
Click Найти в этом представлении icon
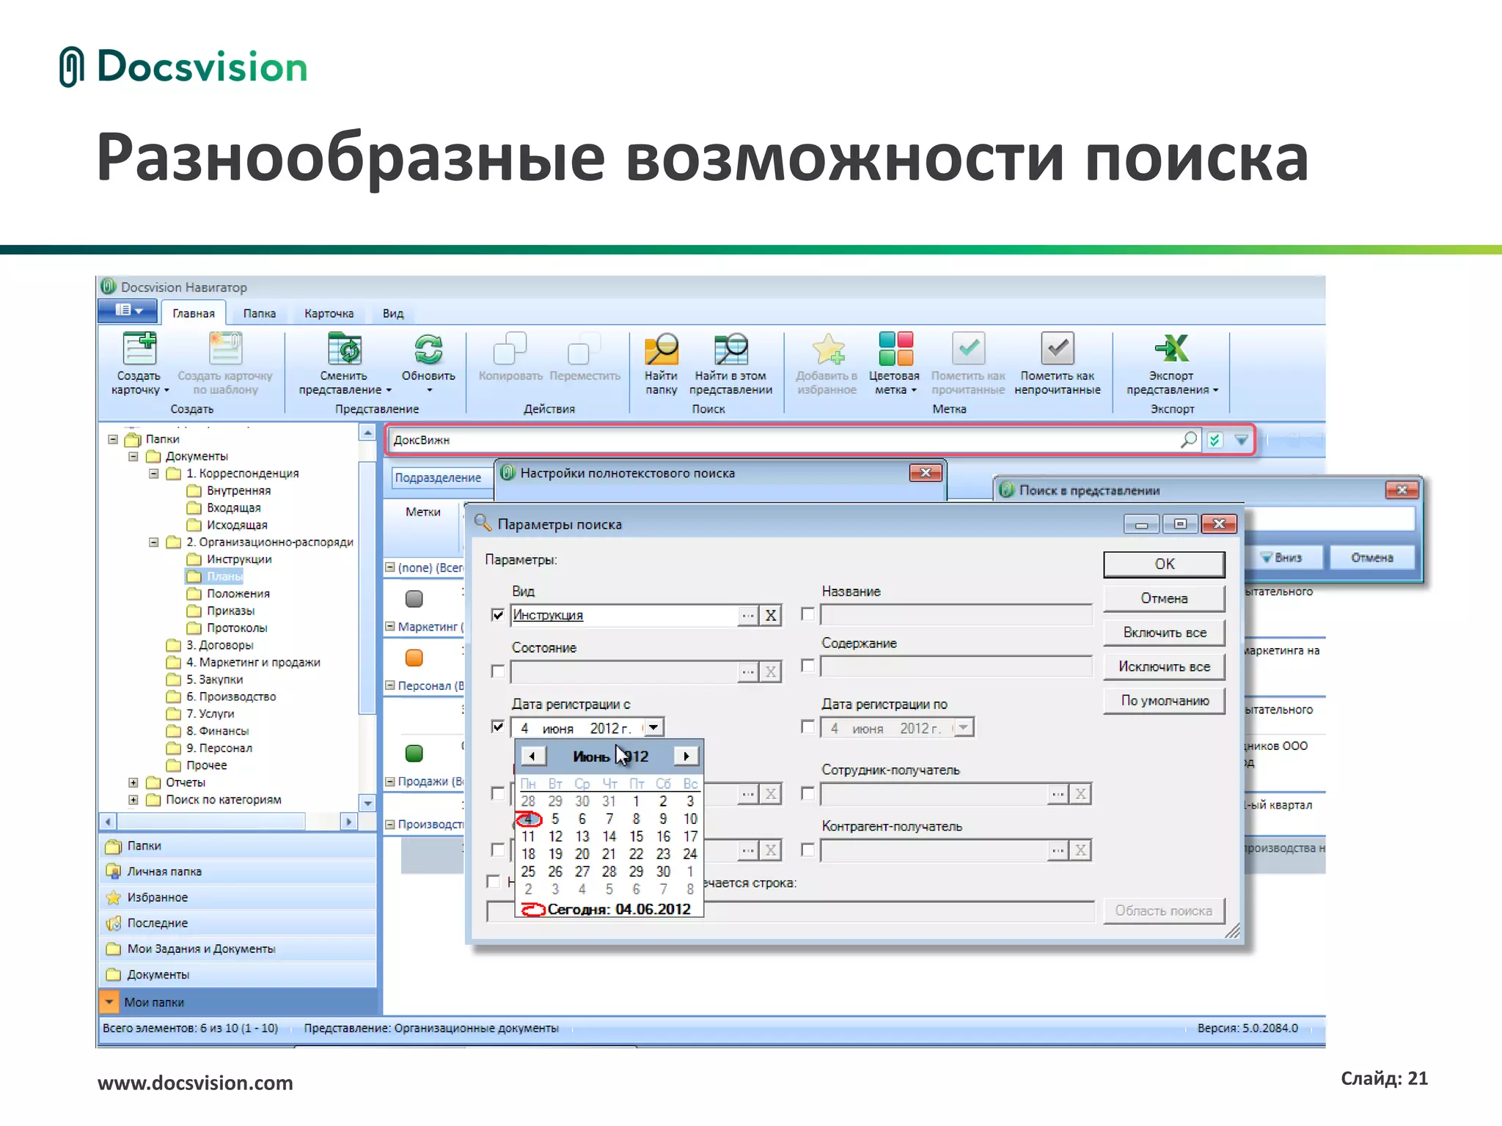point(730,349)
